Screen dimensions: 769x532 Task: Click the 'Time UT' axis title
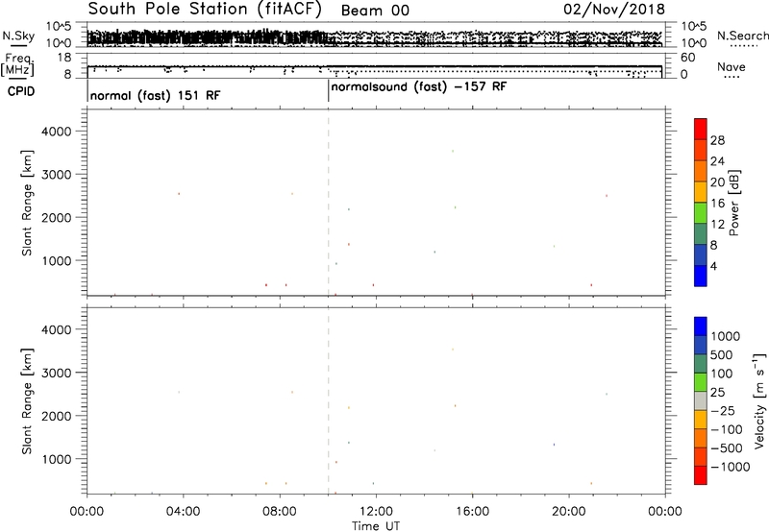[x=376, y=526]
